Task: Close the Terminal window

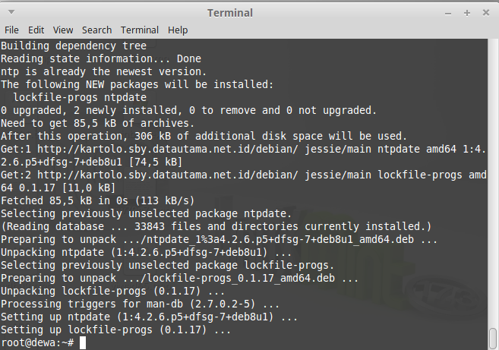Action: click(486, 13)
